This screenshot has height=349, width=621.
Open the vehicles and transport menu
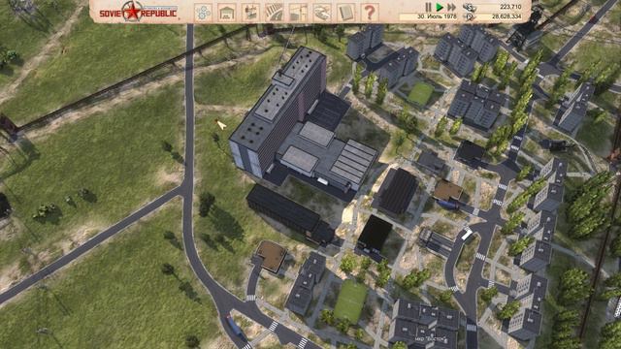click(x=321, y=13)
